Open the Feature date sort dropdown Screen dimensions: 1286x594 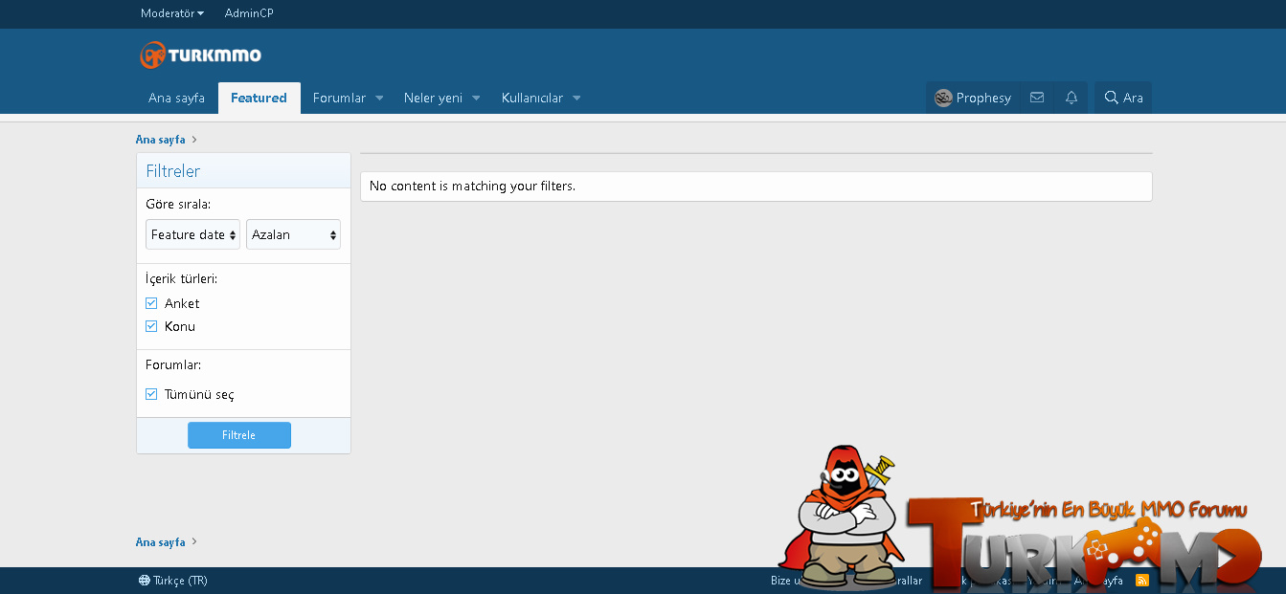pos(192,233)
